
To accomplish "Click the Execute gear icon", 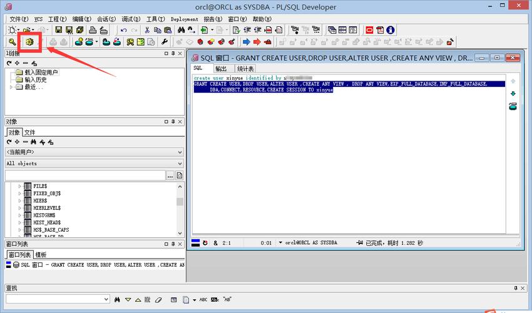I will click(29, 42).
